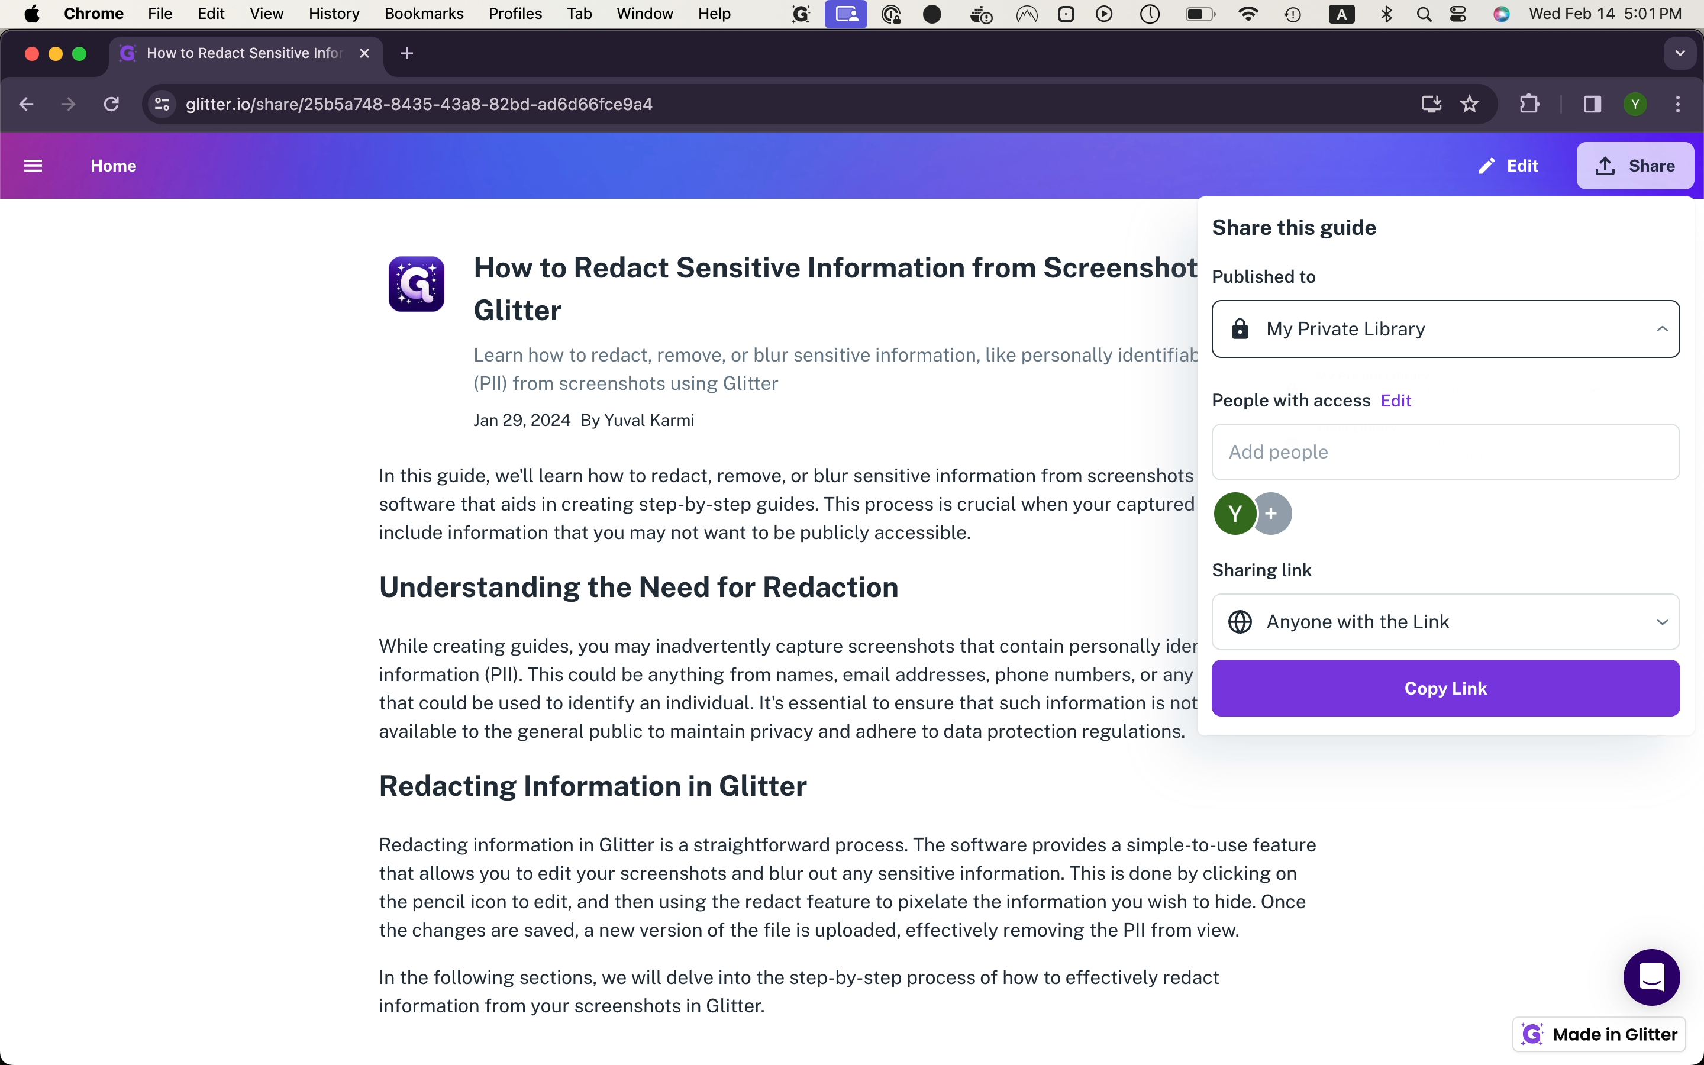1704x1065 pixels.
Task: Open Chrome three-dot menu
Action: tap(1678, 104)
